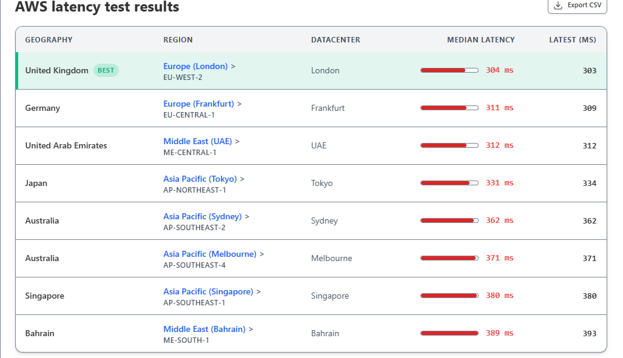Click the chevron next to Asia Pacific (Tokyo)
Screen dimensions: 623x358
(x=243, y=179)
